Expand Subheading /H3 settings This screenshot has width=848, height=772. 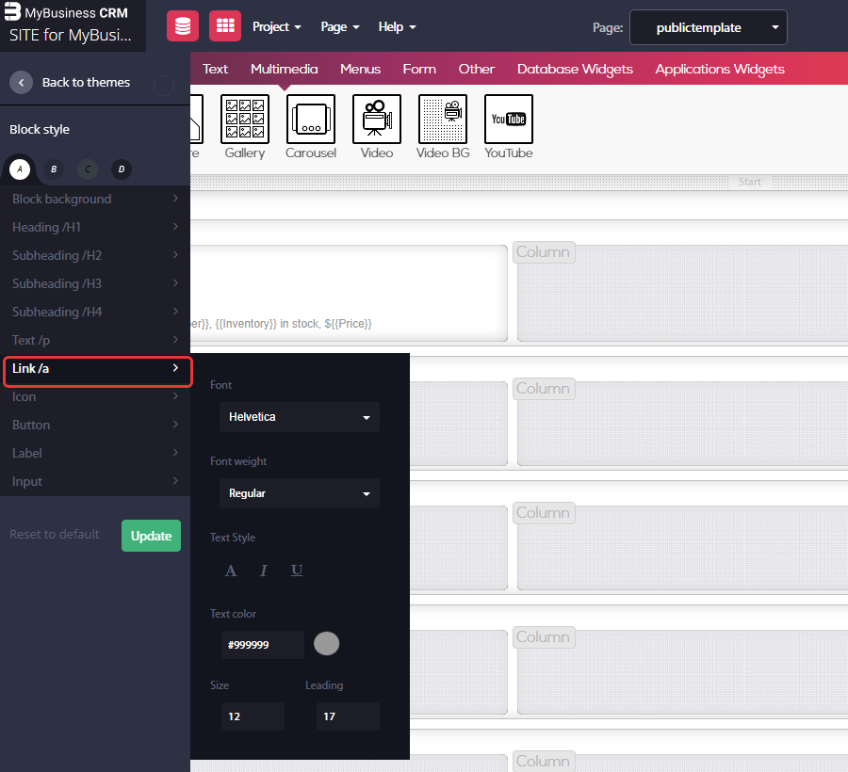click(95, 283)
